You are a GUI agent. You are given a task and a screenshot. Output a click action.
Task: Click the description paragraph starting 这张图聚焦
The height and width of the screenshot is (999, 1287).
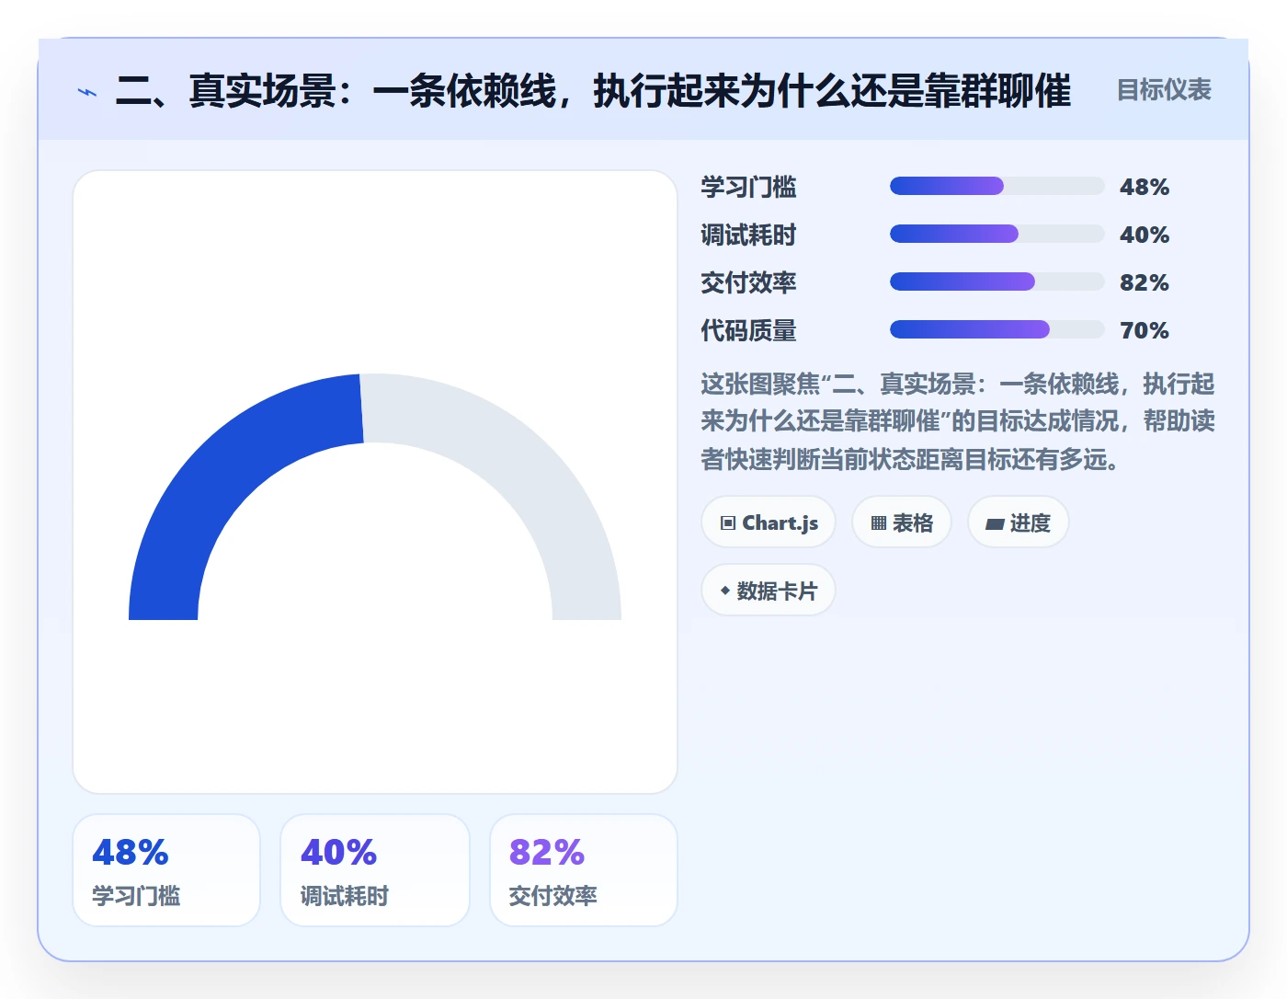point(958,421)
